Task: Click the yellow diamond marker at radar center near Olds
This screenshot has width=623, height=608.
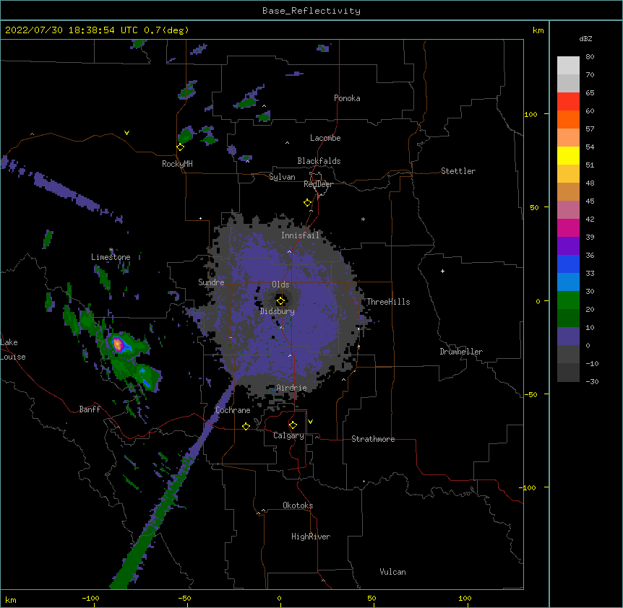Action: point(280,300)
